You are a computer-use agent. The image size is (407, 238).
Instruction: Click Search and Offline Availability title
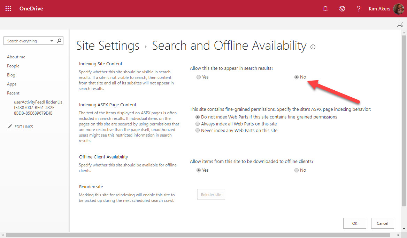[229, 46]
